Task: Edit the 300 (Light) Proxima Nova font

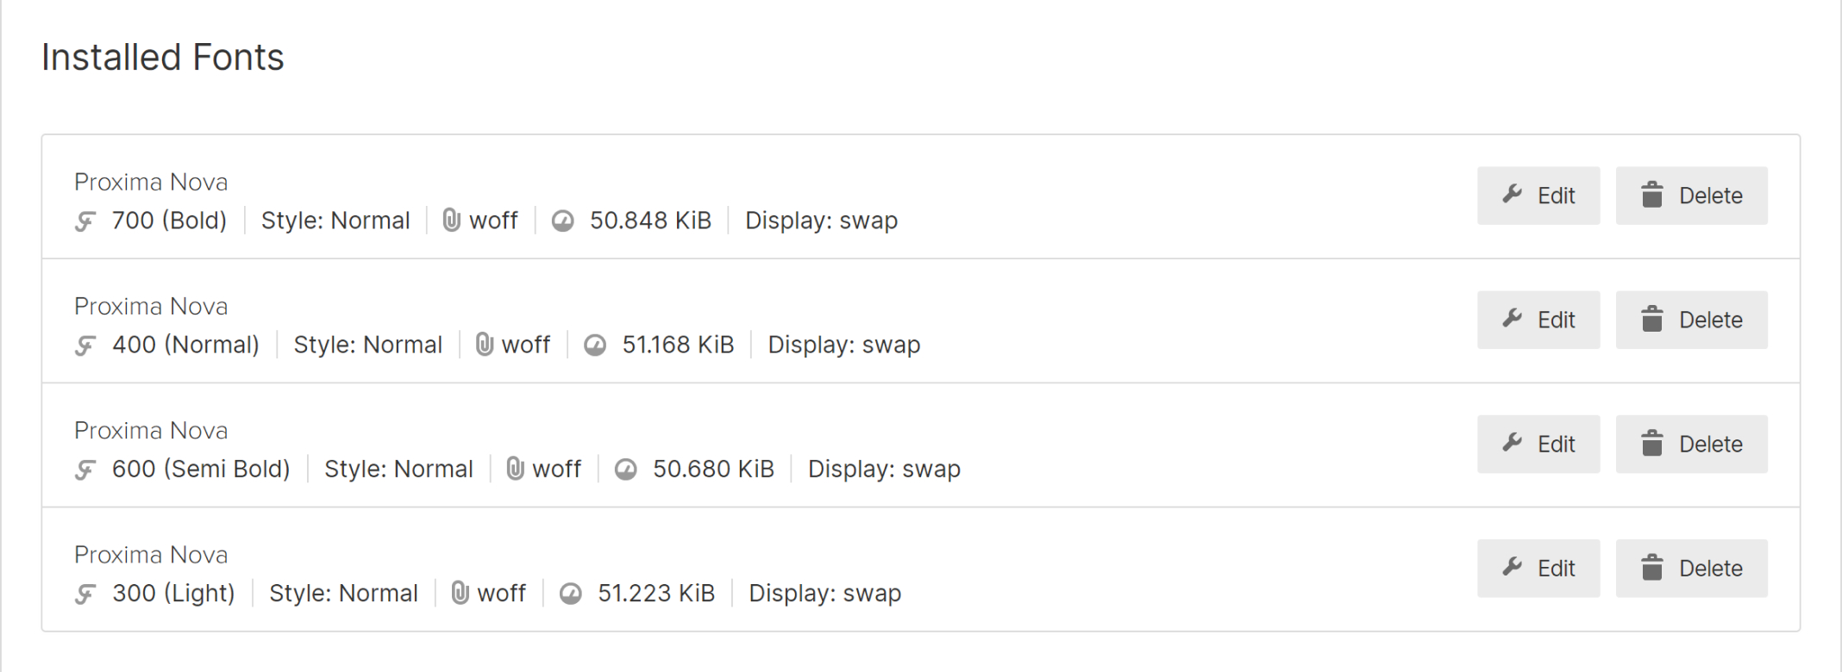Action: pyautogui.click(x=1538, y=568)
